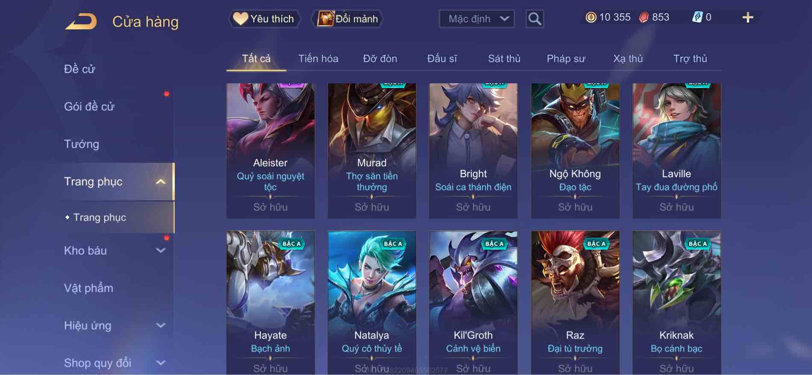Screen dimensions: 812x375
Task: Expand the Shop quy đổi section
Action: (x=161, y=363)
